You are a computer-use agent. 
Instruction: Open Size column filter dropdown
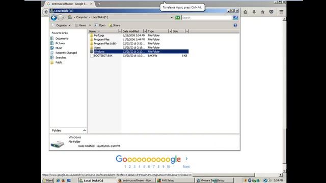click(x=187, y=31)
